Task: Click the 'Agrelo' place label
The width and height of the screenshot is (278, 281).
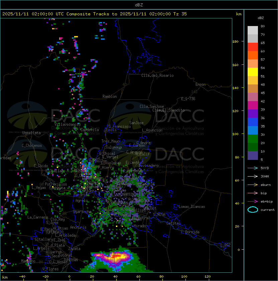Action: coord(82,201)
